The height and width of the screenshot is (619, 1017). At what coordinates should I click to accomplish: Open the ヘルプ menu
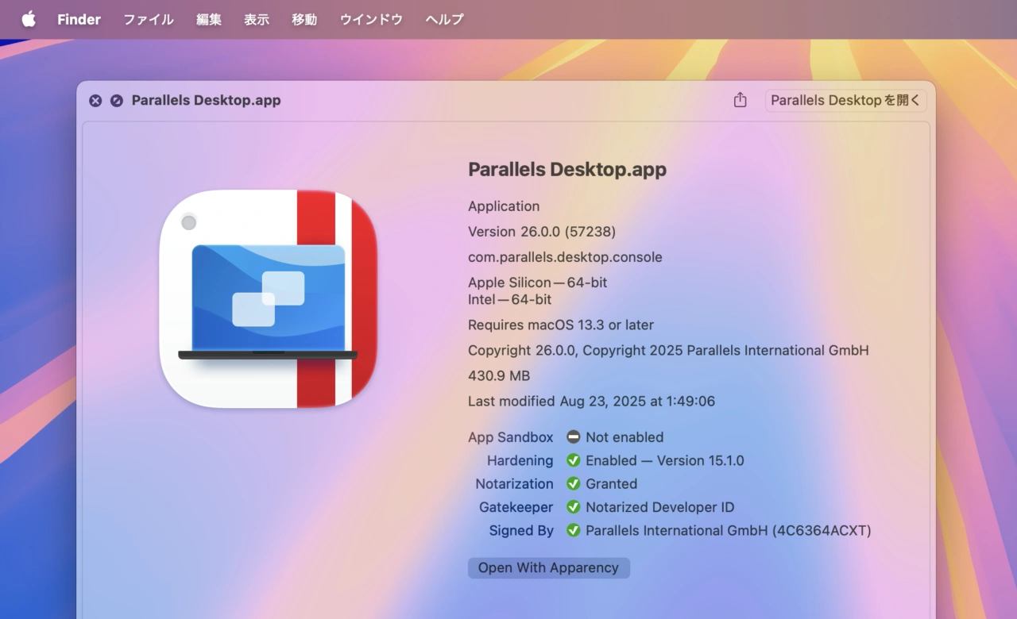(x=443, y=19)
